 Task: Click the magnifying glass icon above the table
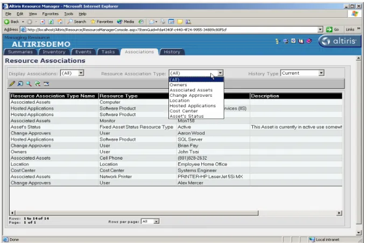29,83
